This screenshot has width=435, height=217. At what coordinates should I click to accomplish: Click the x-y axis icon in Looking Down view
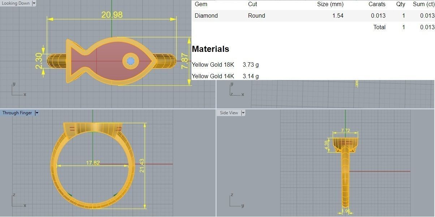(18, 89)
